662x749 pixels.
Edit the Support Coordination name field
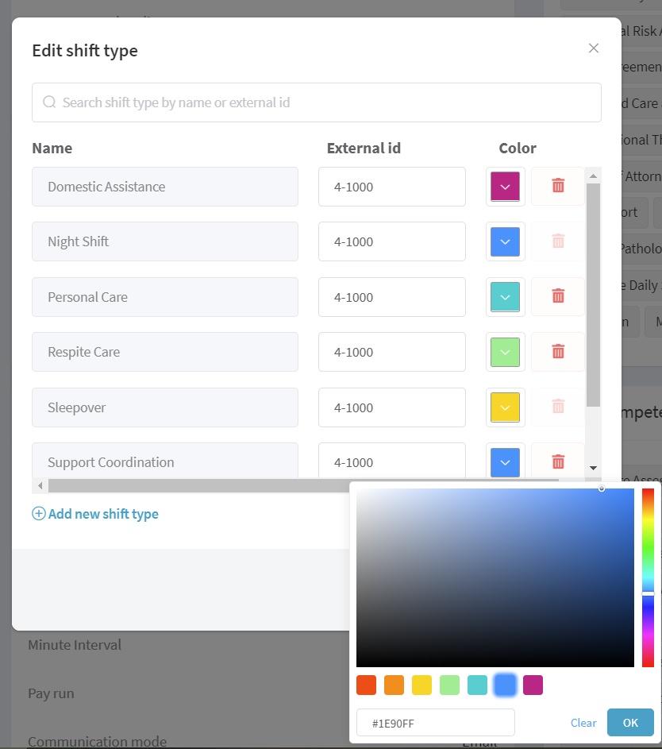click(x=164, y=461)
